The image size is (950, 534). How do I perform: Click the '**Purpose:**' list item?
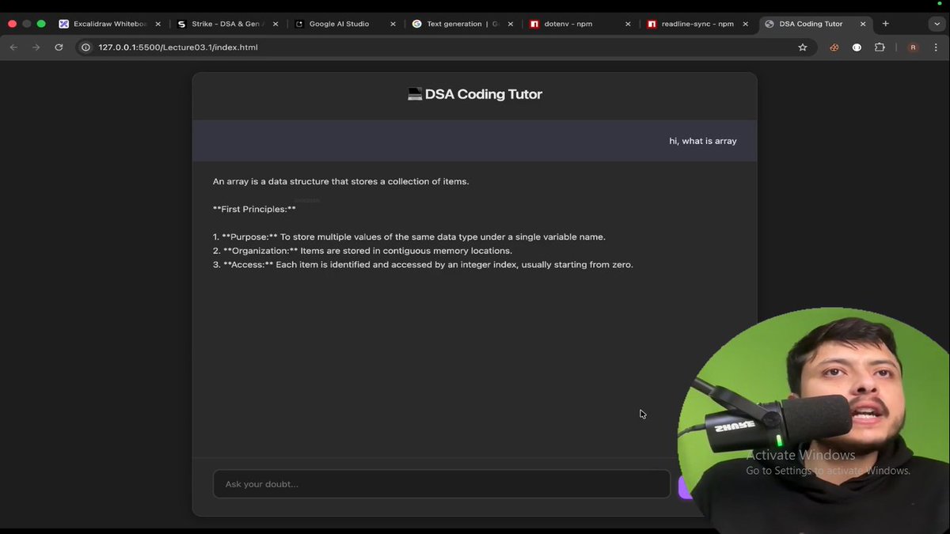coord(409,237)
